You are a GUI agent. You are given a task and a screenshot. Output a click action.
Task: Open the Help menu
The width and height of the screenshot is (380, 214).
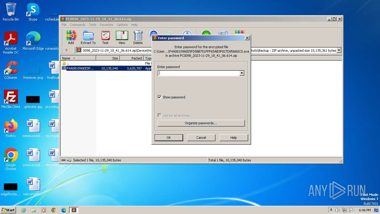point(134,25)
